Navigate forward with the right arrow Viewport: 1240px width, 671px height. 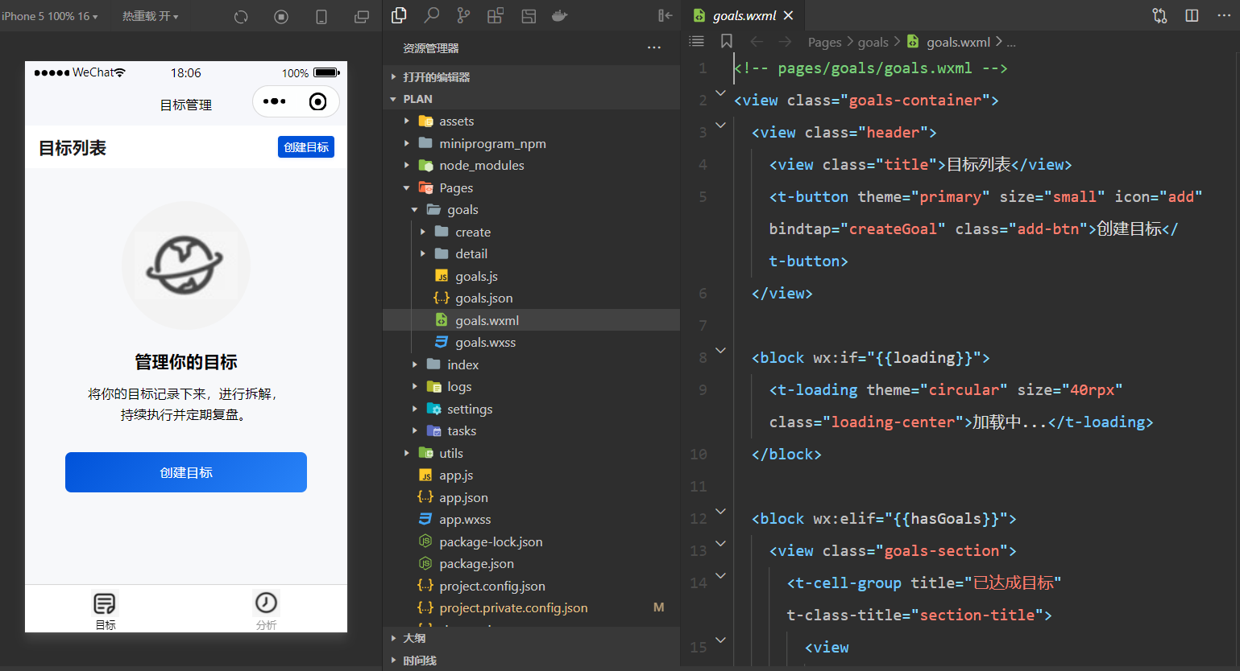tap(786, 42)
